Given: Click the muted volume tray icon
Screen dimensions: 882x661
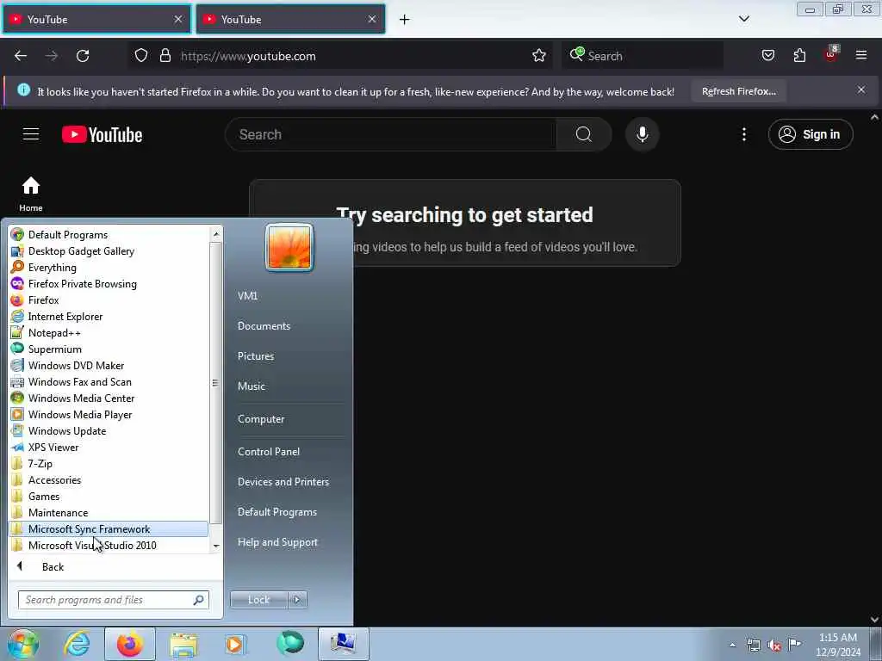Looking at the screenshot, I should point(774,646).
